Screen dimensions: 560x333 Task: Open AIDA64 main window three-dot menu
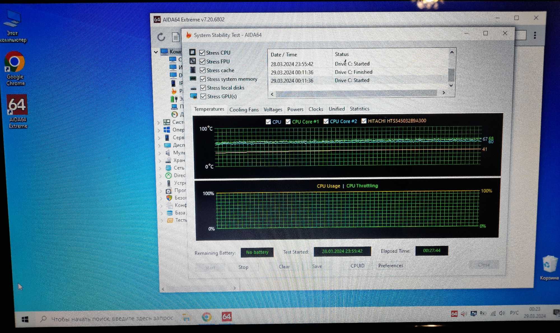pos(535,35)
